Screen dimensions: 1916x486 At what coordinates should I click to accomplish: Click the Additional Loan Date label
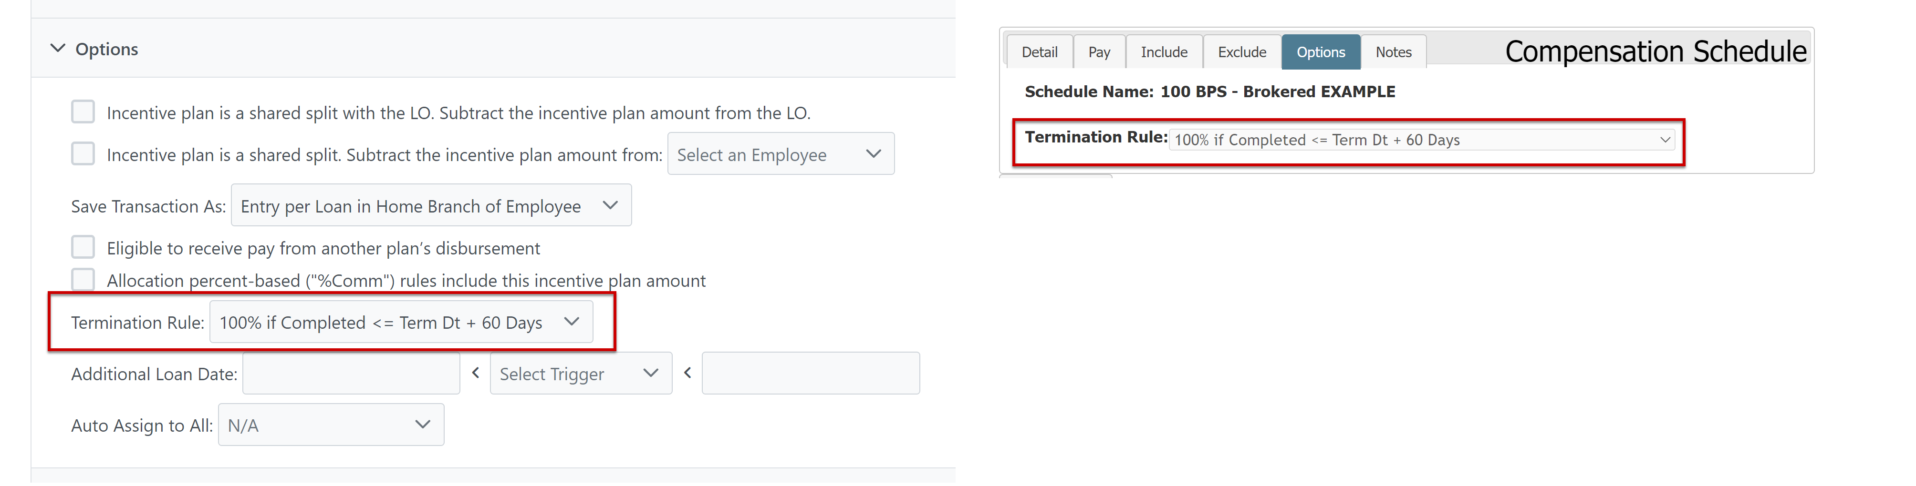pyautogui.click(x=154, y=374)
